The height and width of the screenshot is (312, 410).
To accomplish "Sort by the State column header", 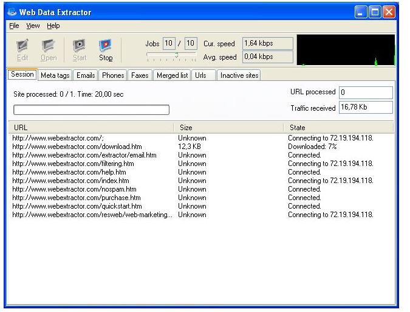I will (x=338, y=128).
